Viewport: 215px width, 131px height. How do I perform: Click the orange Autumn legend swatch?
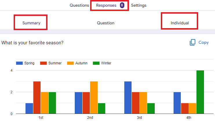pos(70,63)
